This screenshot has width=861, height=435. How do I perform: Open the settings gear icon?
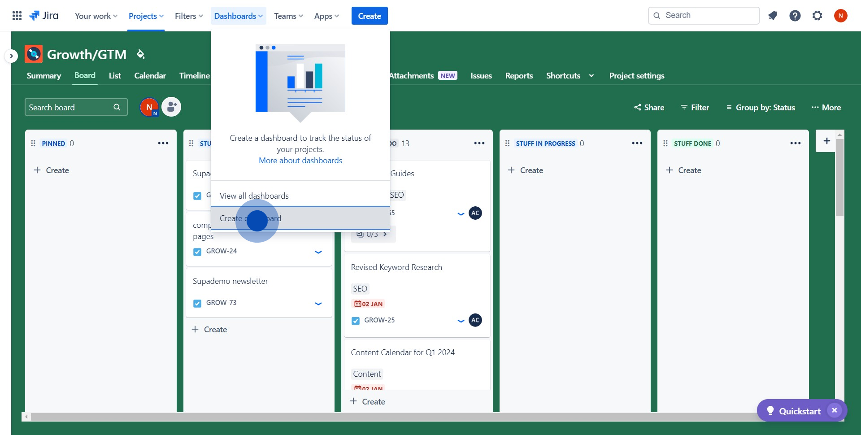(x=817, y=16)
